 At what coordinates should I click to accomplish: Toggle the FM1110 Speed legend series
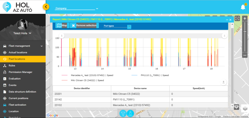click(x=154, y=75)
